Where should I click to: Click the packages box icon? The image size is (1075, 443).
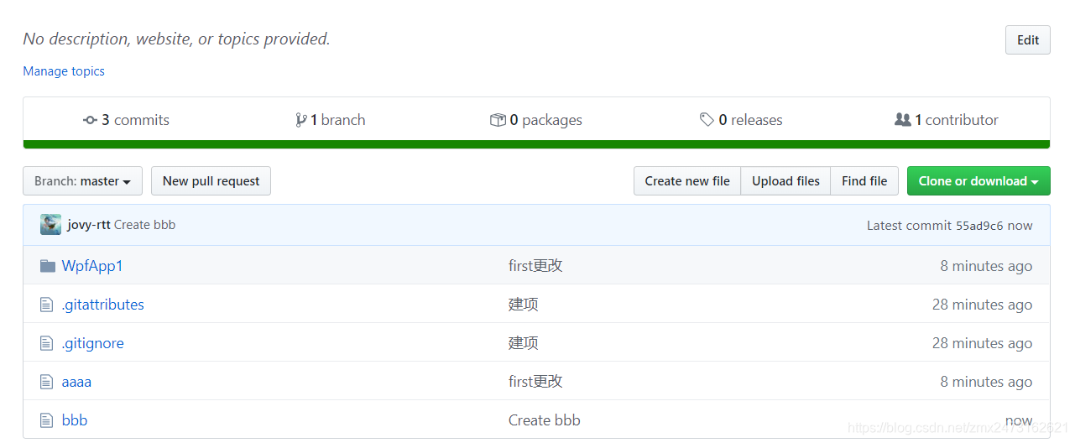click(498, 120)
